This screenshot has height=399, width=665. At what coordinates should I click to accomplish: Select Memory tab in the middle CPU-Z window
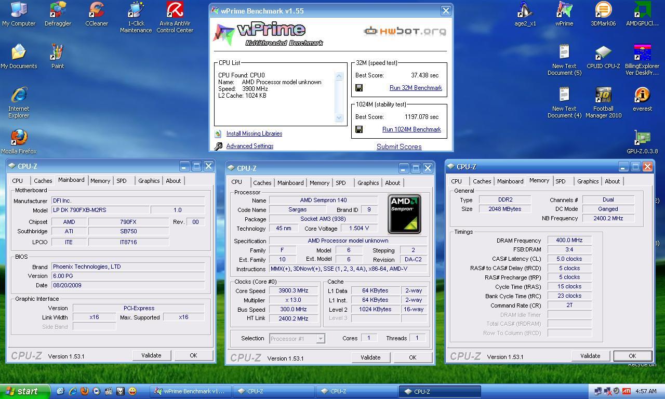pyautogui.click(x=319, y=183)
